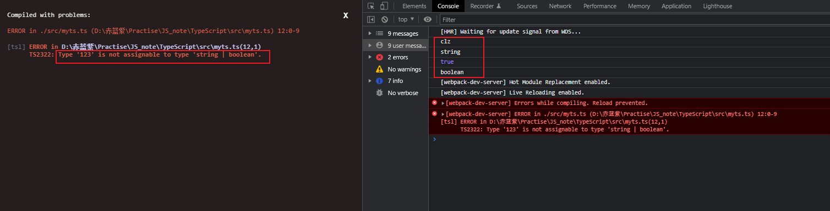
Task: Click the 'string' console log line
Action: click(x=450, y=52)
